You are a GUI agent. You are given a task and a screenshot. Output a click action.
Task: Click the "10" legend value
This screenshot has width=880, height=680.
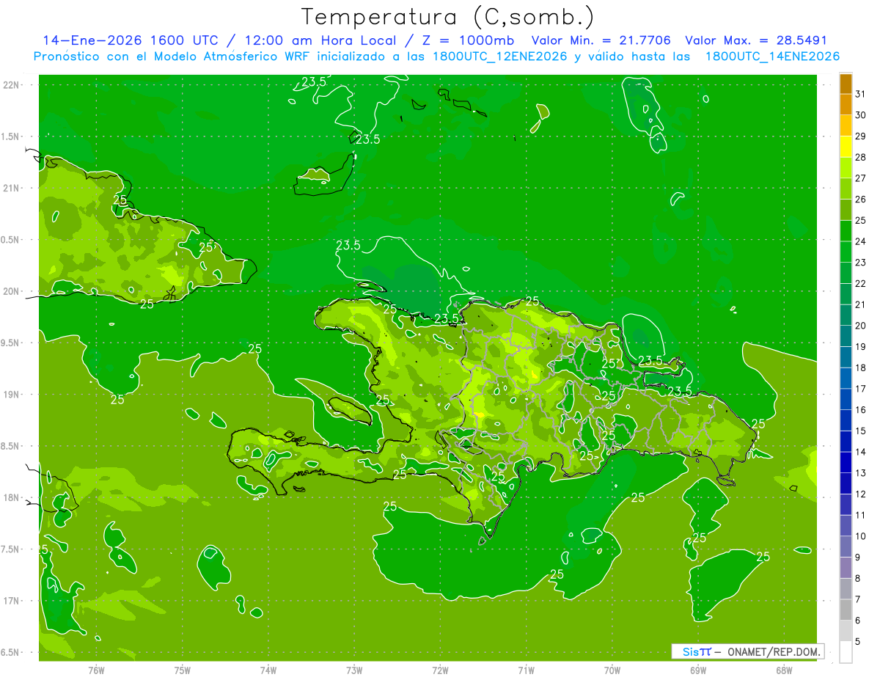coord(861,536)
